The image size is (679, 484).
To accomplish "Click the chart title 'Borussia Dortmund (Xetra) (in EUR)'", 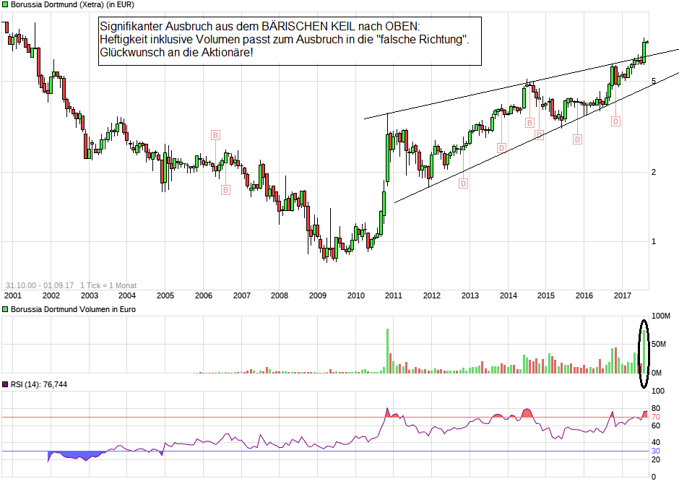I will click(72, 5).
